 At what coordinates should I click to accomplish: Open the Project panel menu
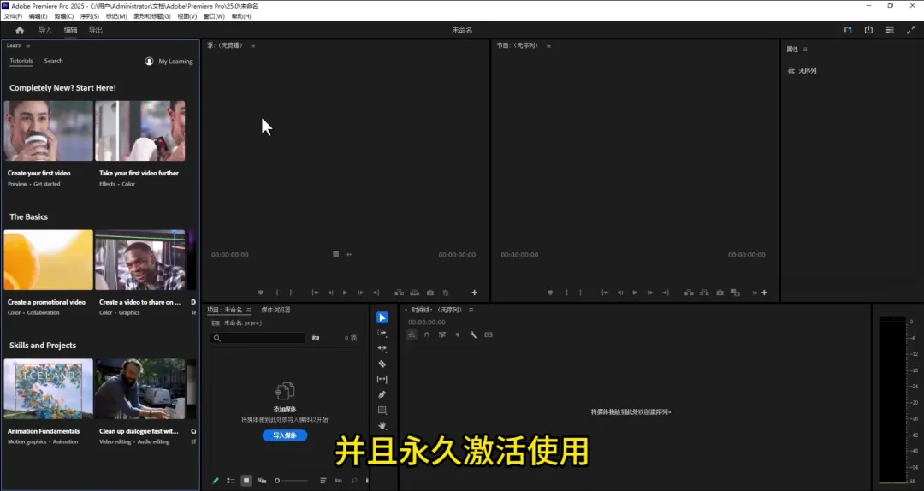249,310
